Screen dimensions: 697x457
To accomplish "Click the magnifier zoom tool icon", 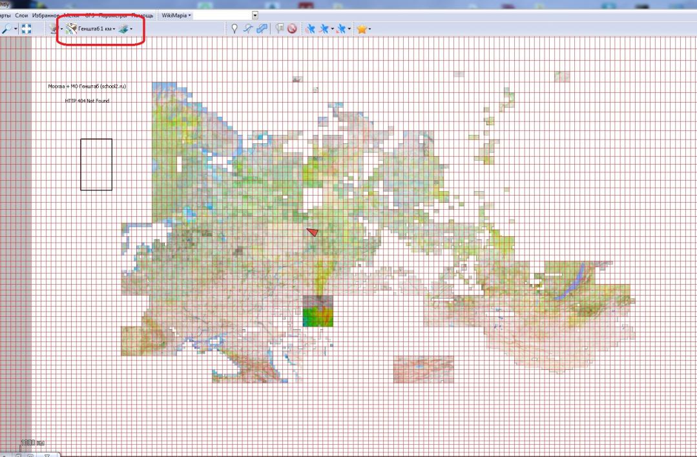I will [7, 29].
